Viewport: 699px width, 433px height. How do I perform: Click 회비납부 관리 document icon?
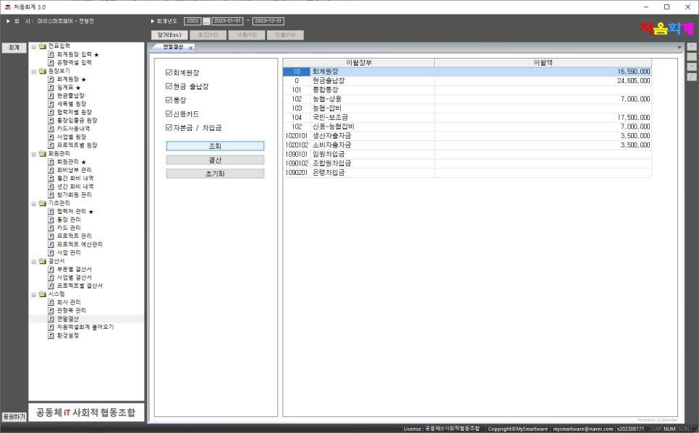[51, 170]
